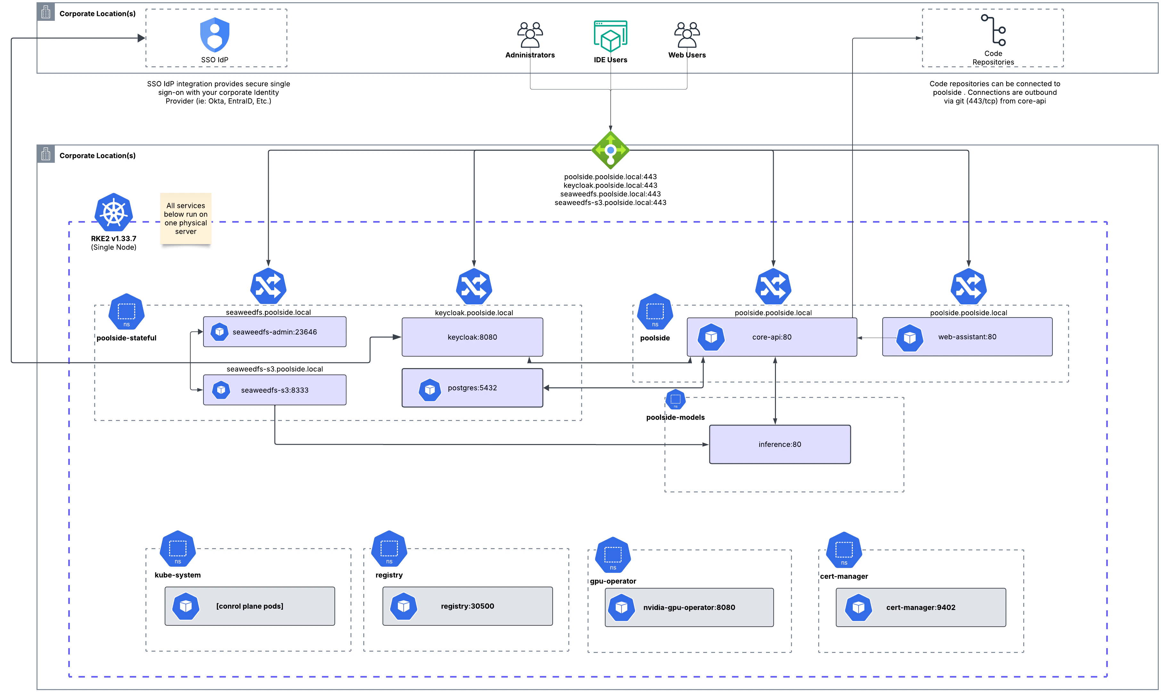This screenshot has width=1161, height=692.
Task: Select the yellow sticky note
Action: pos(185,218)
